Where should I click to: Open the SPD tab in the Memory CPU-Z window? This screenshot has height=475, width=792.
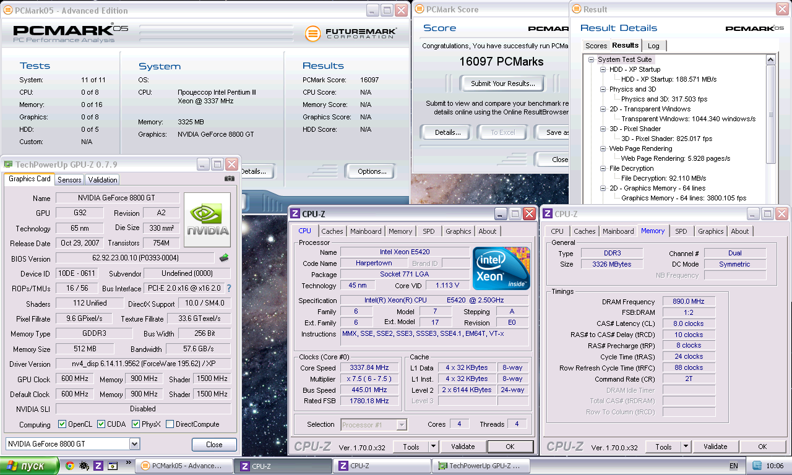click(x=681, y=231)
